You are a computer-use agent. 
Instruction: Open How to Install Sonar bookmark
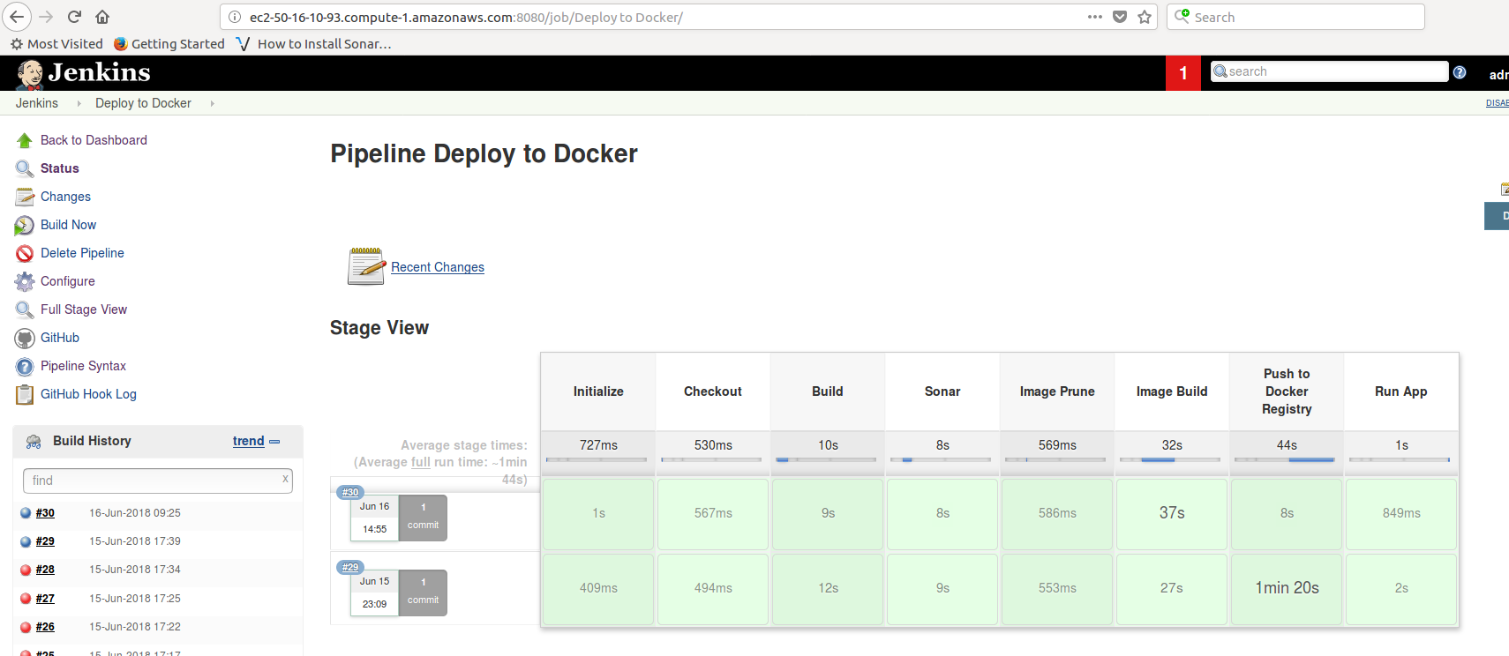click(314, 43)
